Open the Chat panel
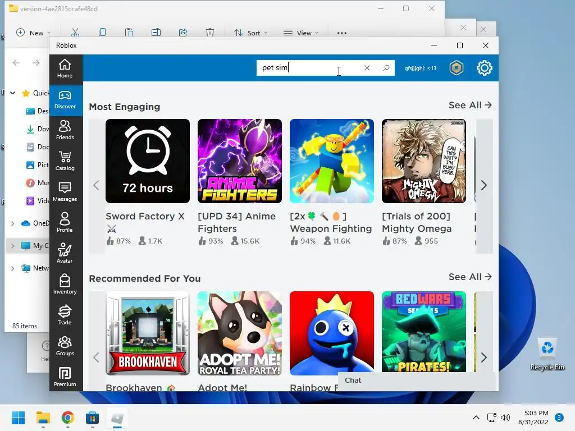This screenshot has height=431, width=575. point(418,380)
